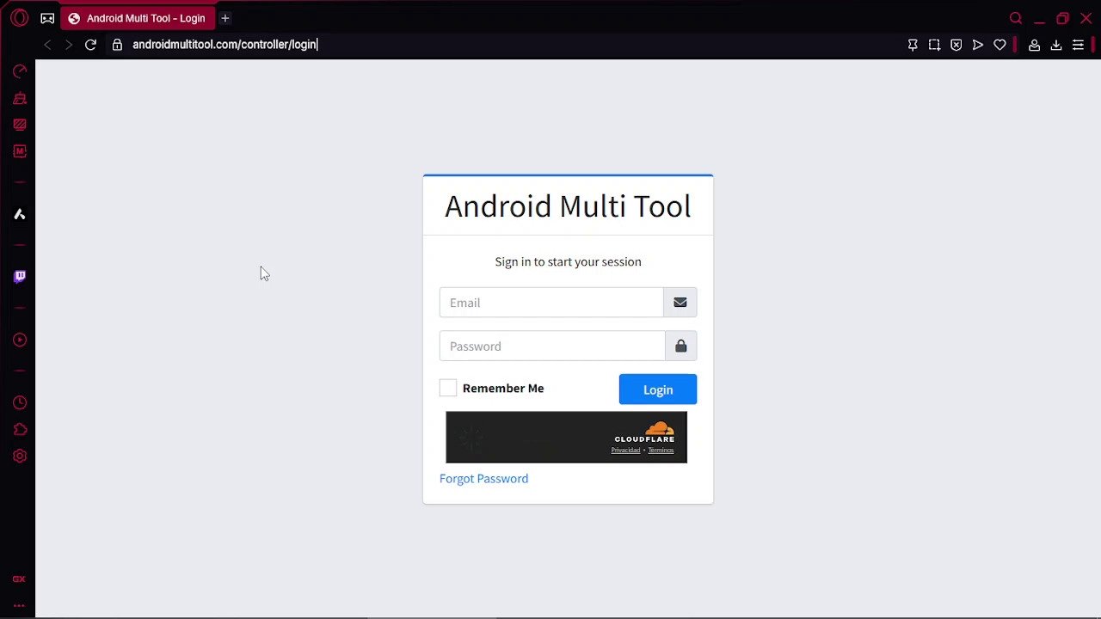This screenshot has height=619, width=1101.
Task: Click the Android Multi Tool heading
Action: click(568, 206)
